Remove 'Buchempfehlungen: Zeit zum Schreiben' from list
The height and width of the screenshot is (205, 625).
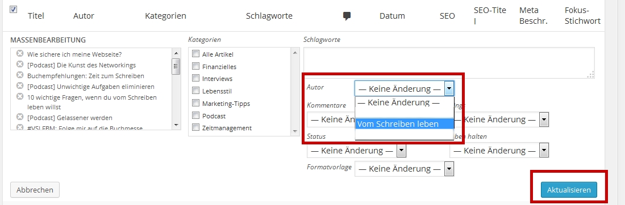(x=20, y=75)
